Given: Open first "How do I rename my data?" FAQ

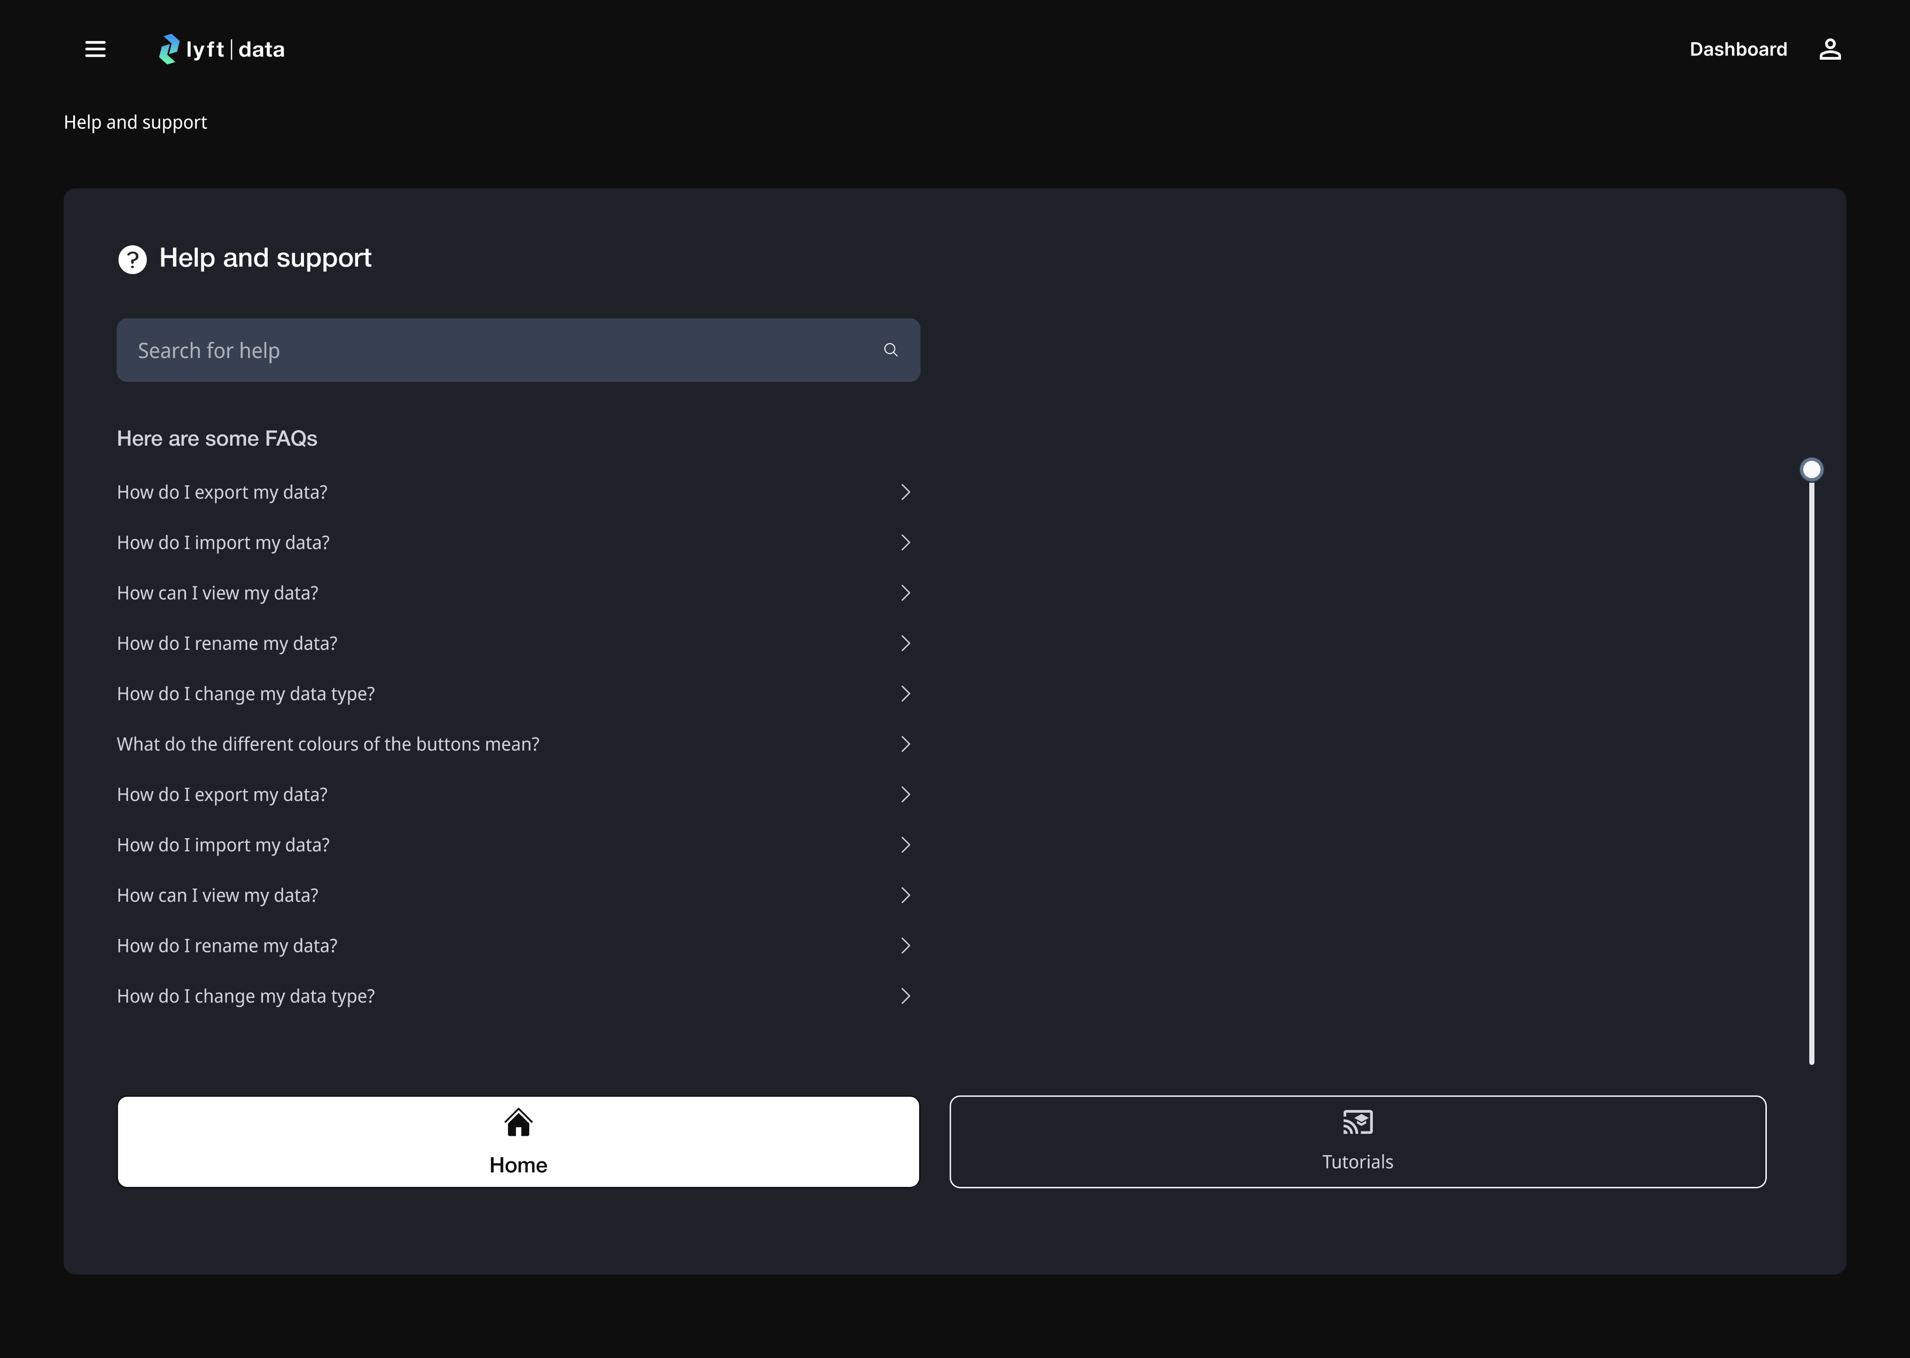Looking at the screenshot, I should [228, 643].
